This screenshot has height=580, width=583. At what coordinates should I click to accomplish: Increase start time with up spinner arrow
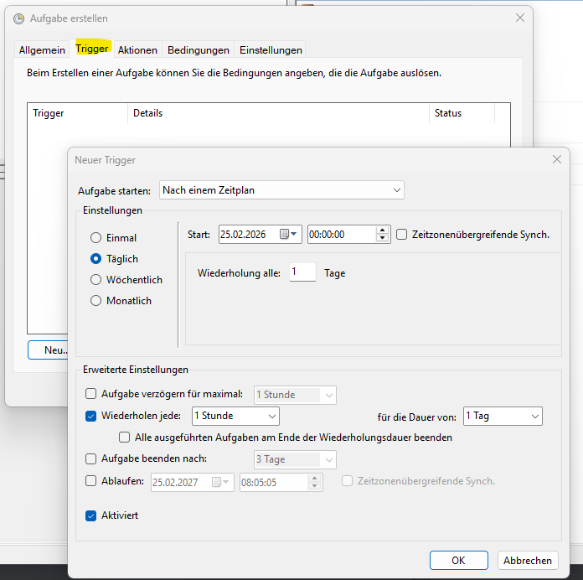383,231
